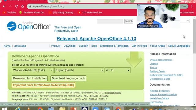
Task: Open the System Requirements link
Action: pyautogui.click(x=161, y=60)
